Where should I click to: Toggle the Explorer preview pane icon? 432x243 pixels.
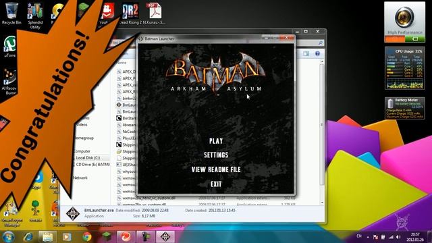pyautogui.click(x=306, y=53)
